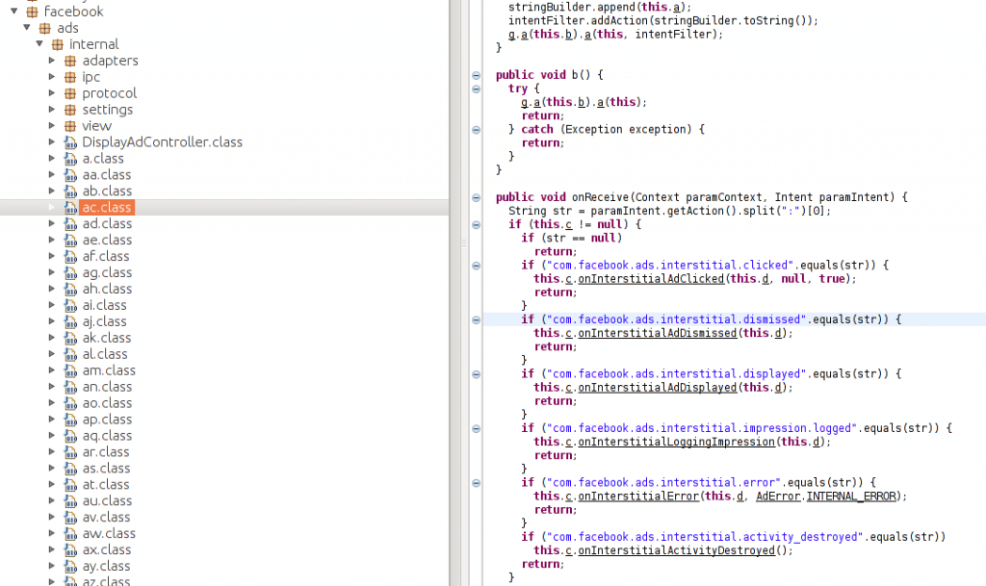Click the aj.class file icon
Viewport: 986px width, 586px height.
pos(70,322)
